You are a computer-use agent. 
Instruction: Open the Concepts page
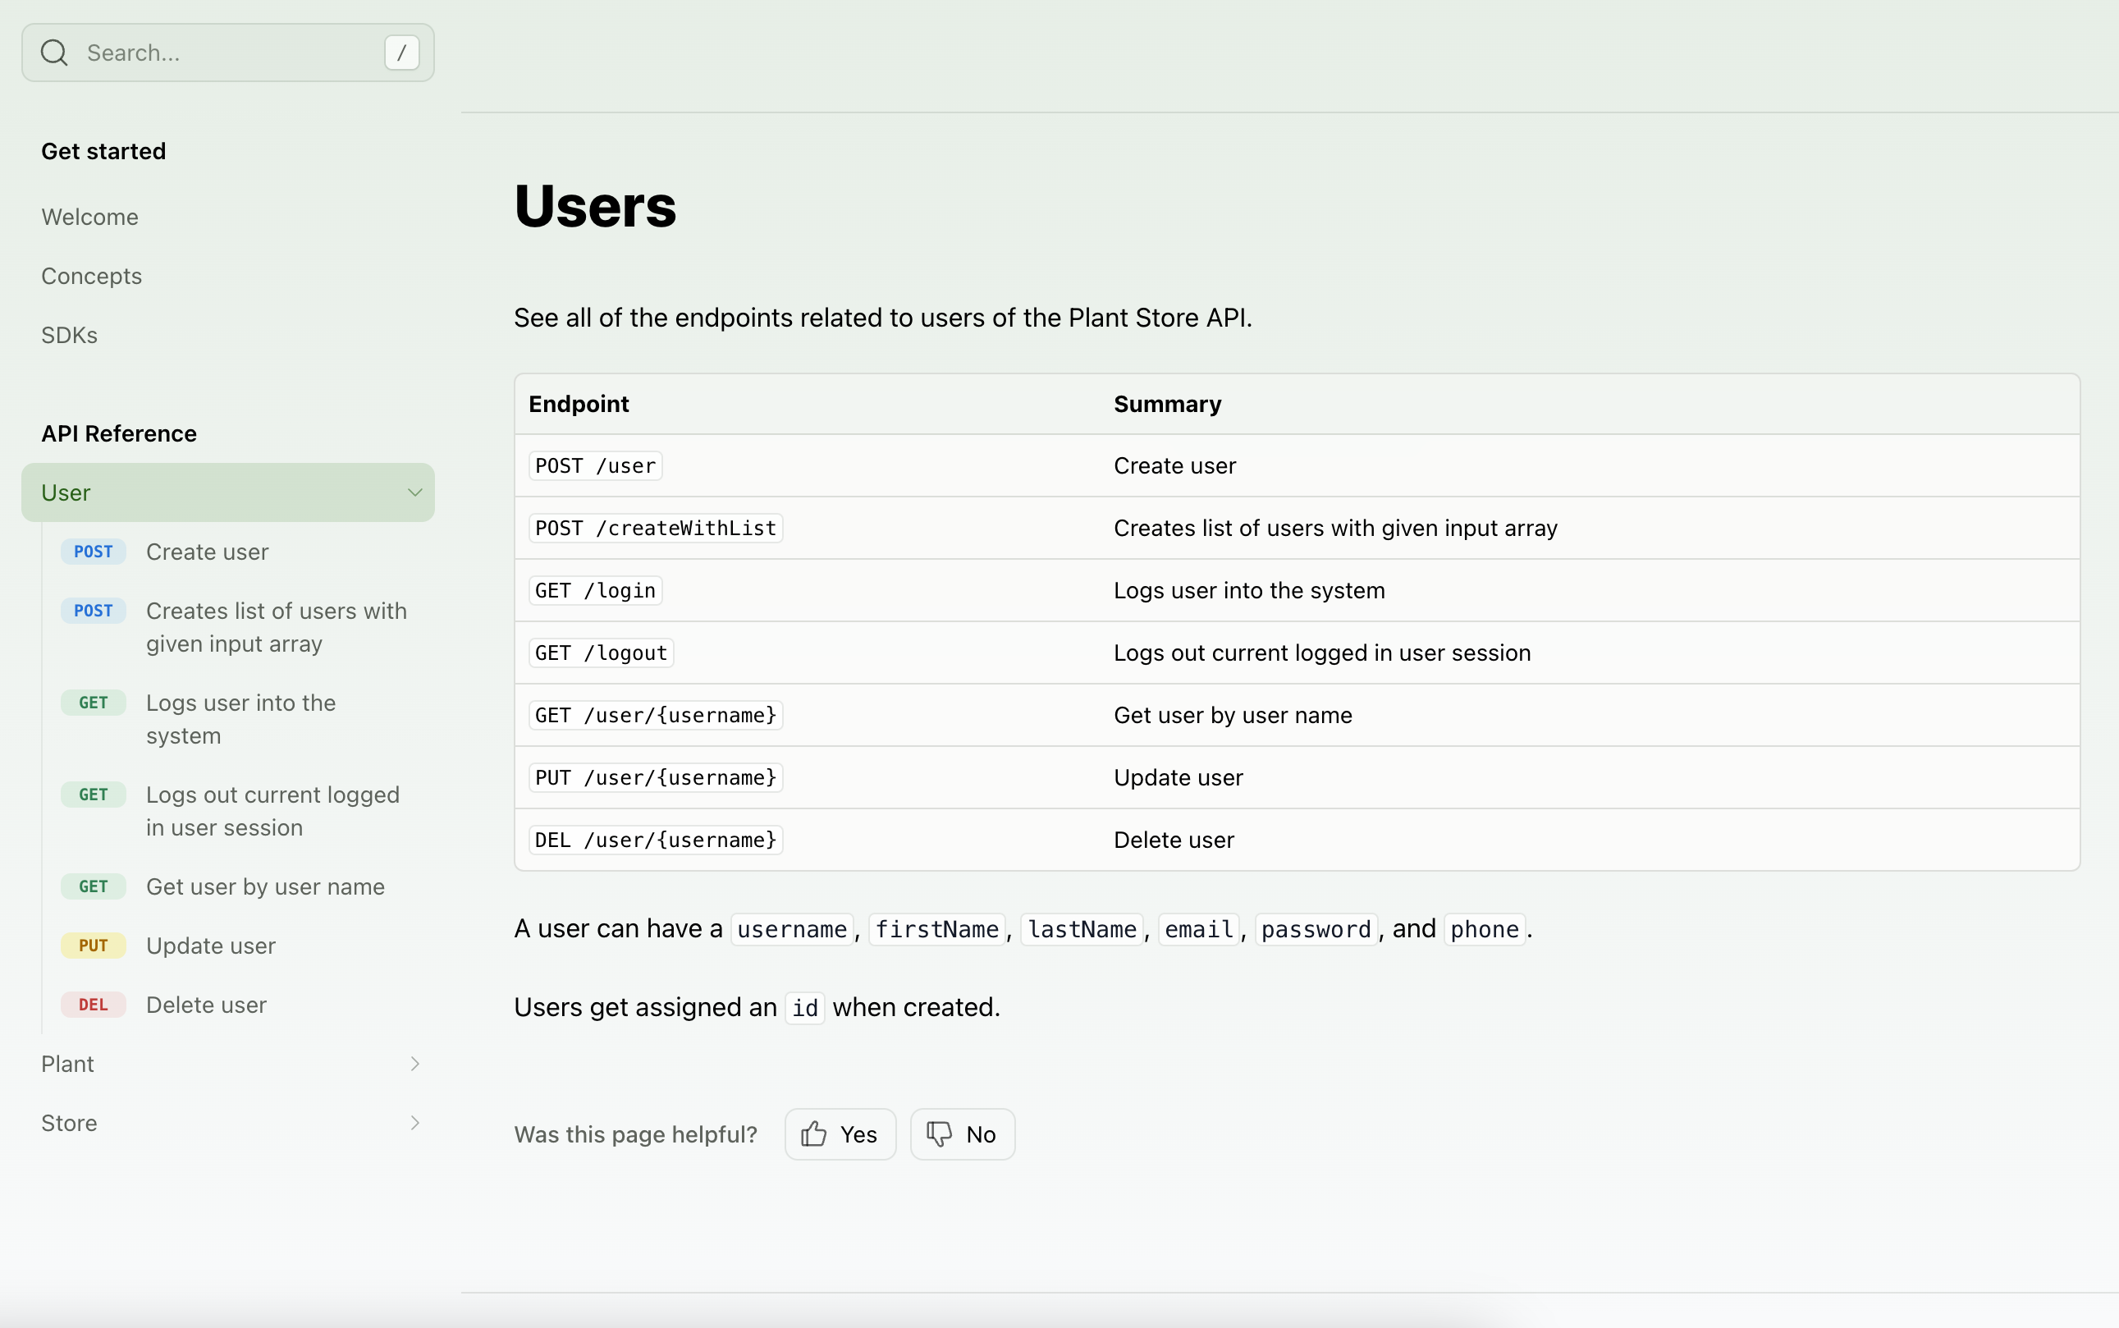pyautogui.click(x=91, y=275)
